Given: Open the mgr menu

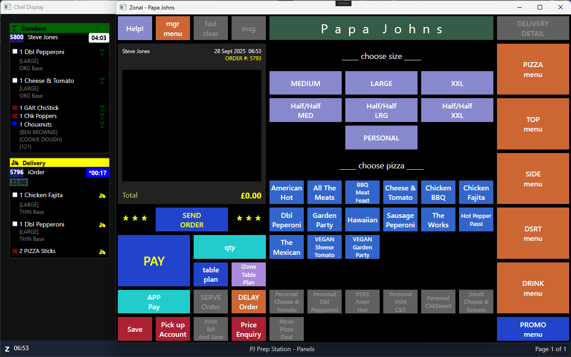Looking at the screenshot, I should [x=172, y=28].
